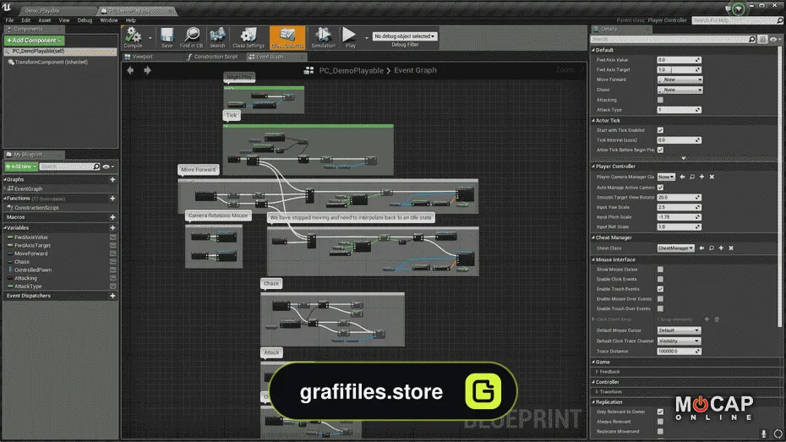Go forward with graph navigation right arrow
The image size is (786, 442).
(147, 71)
